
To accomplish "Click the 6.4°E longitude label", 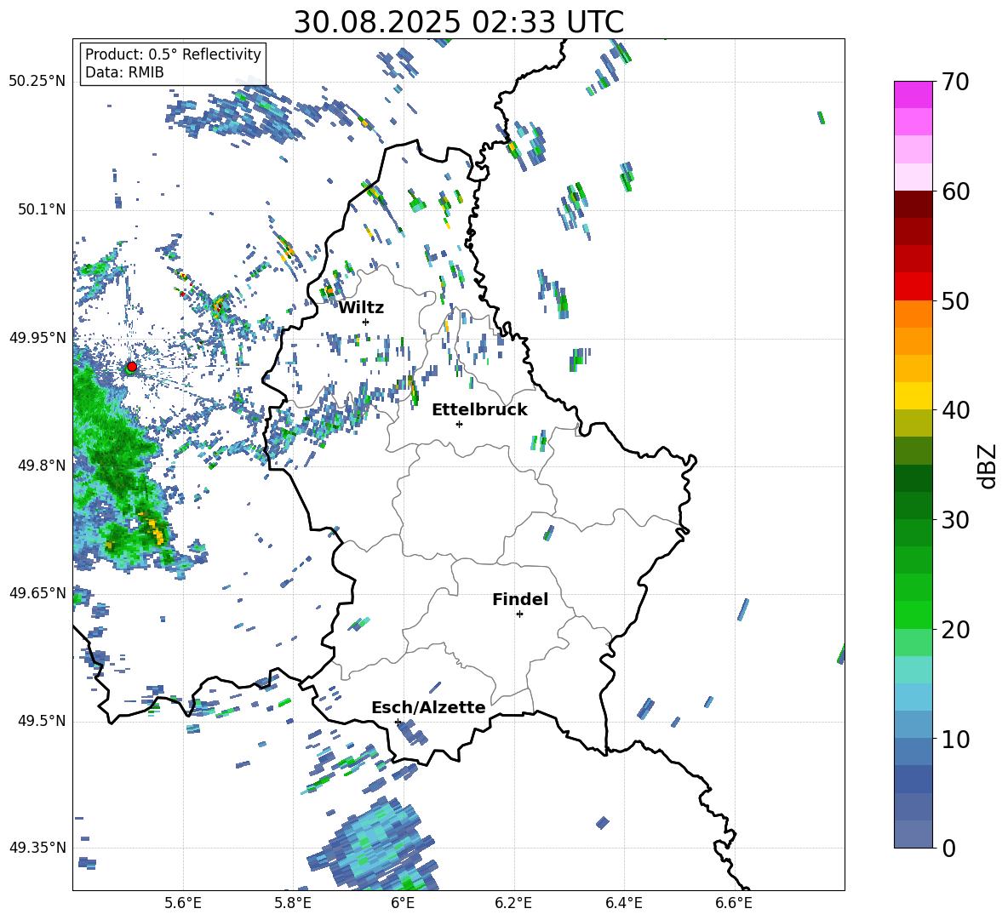I will click(623, 903).
